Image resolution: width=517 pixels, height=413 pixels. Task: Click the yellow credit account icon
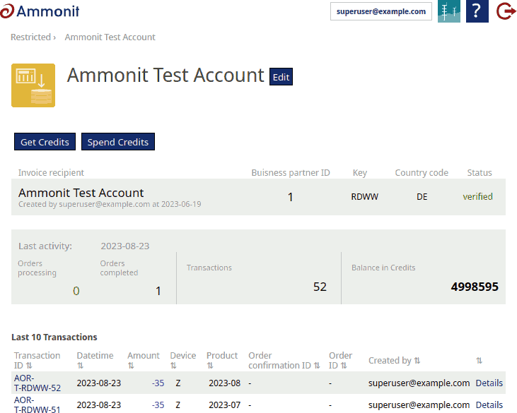point(33,85)
